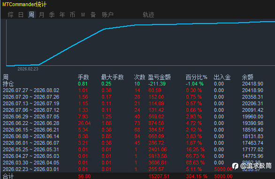Click the 56.80 total lots value
275x179 pixels.
point(84,176)
